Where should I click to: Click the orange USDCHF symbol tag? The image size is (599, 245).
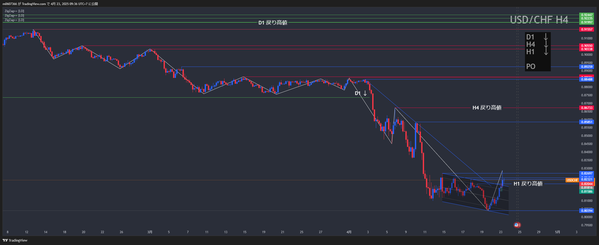(572, 180)
